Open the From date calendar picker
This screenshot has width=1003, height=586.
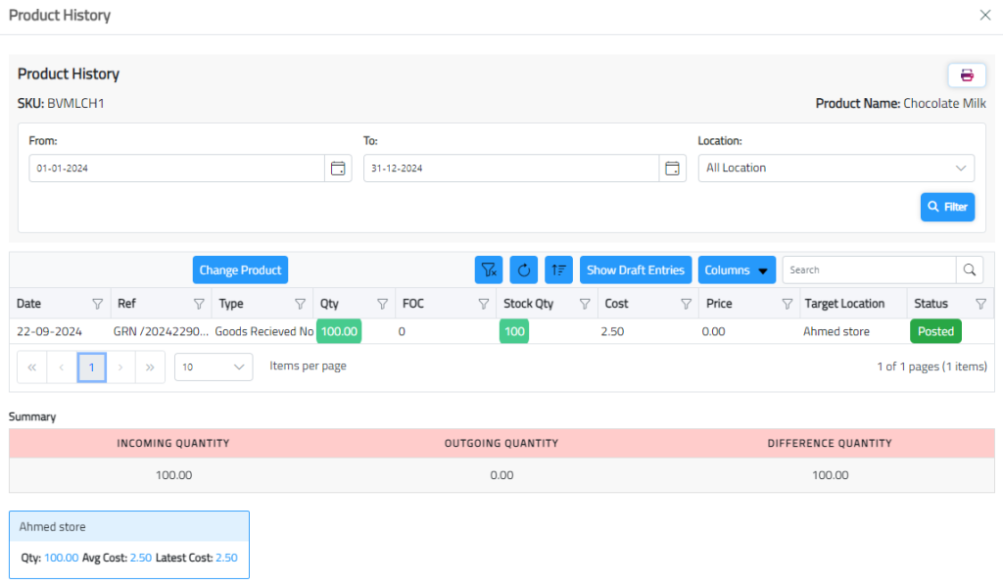[338, 169]
